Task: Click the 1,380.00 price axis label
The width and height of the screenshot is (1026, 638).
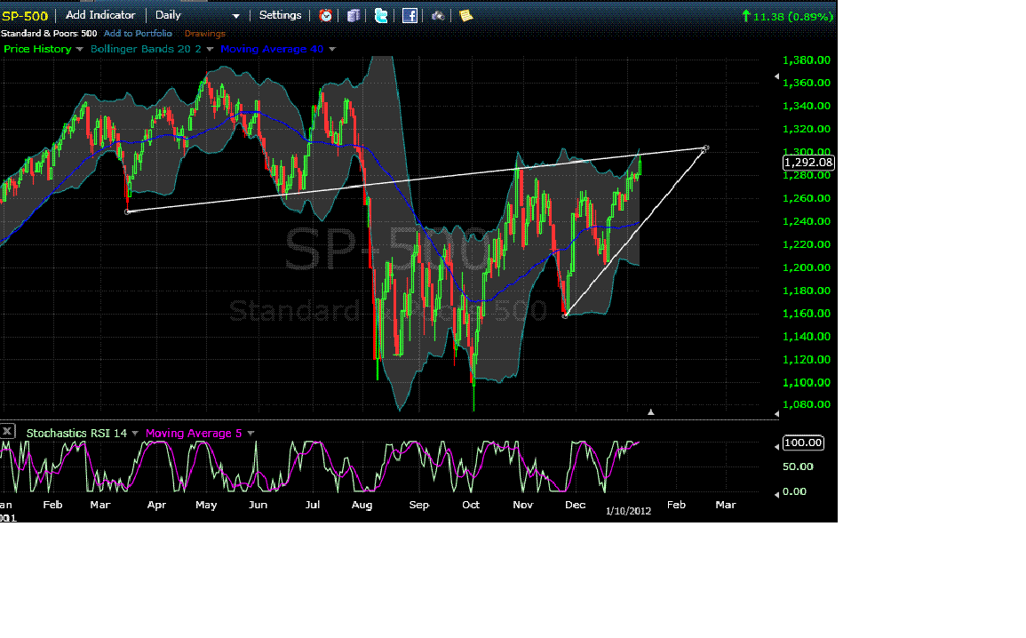Action: tap(807, 60)
